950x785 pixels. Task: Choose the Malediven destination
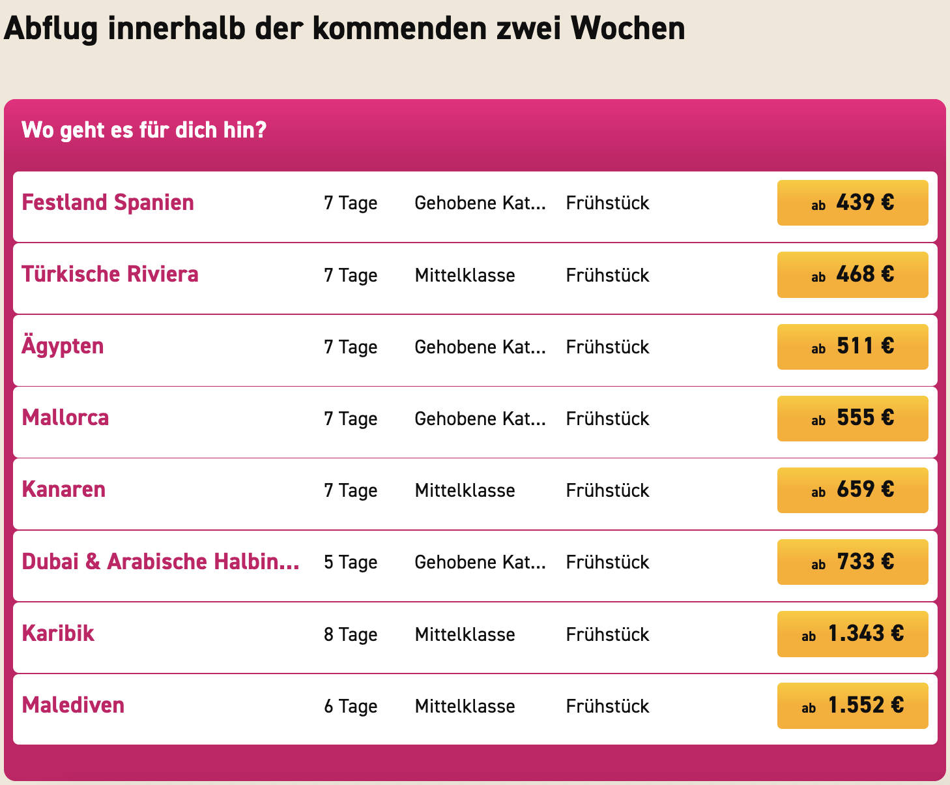(73, 705)
